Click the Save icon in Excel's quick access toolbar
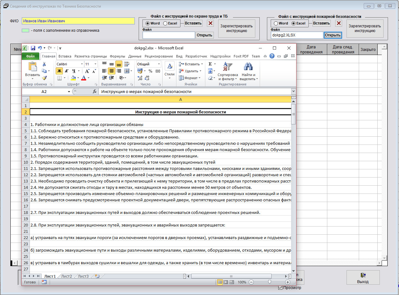 [x=33, y=48]
